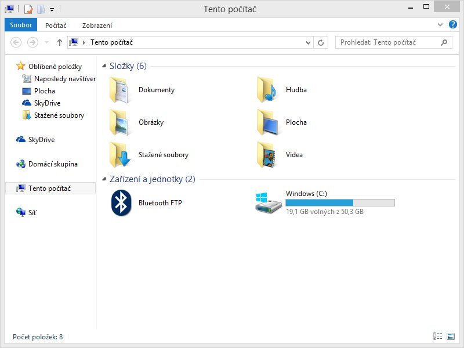
Task: Select SkyDrive under Oblíbené položky
Action: [x=46, y=103]
